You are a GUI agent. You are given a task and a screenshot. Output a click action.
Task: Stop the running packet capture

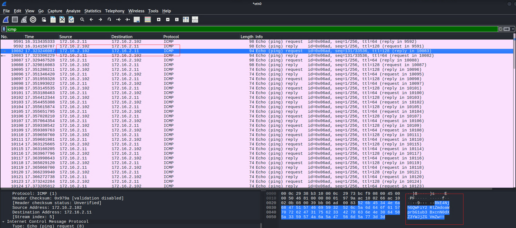pyautogui.click(x=15, y=19)
